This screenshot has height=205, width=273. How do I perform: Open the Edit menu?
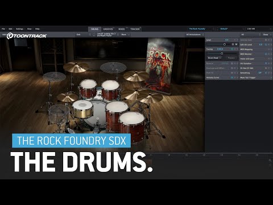pyautogui.click(x=10, y=29)
